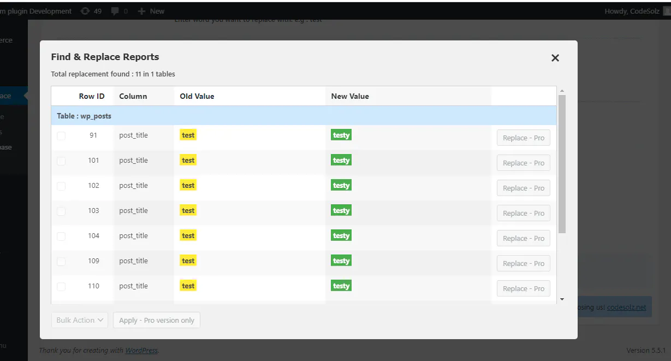Click yellow 'test' old value in row 109
The image size is (671, 361).
(x=188, y=261)
